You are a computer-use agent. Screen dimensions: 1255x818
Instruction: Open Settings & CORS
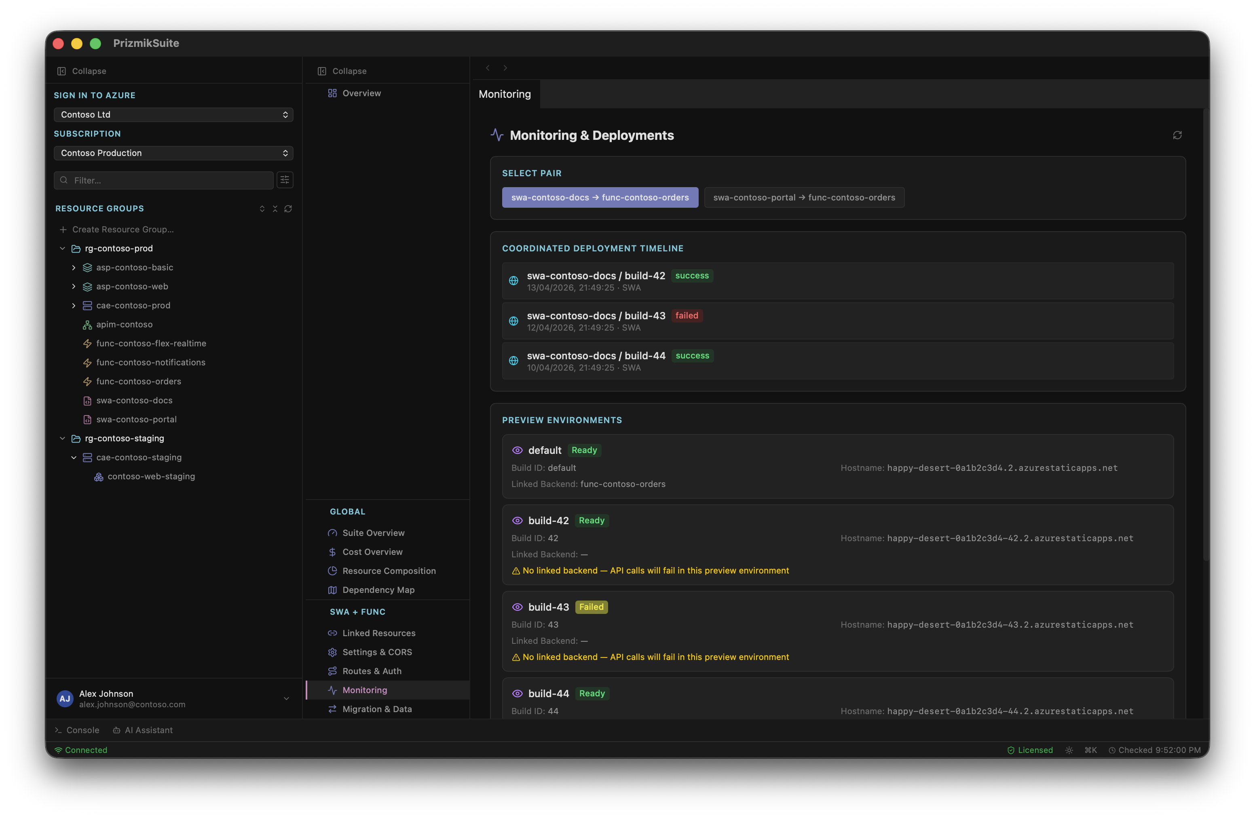[388, 652]
